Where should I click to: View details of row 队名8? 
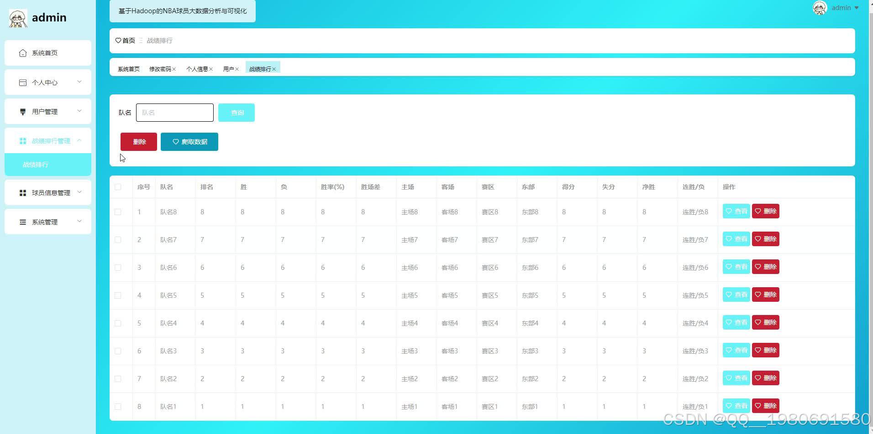[736, 211]
